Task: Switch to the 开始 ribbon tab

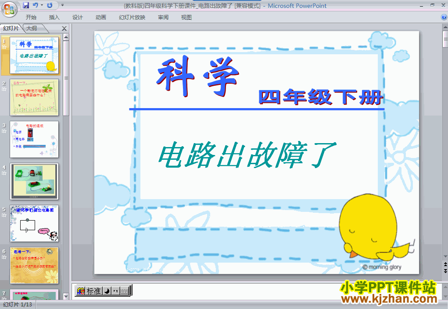Action: pyautogui.click(x=31, y=18)
